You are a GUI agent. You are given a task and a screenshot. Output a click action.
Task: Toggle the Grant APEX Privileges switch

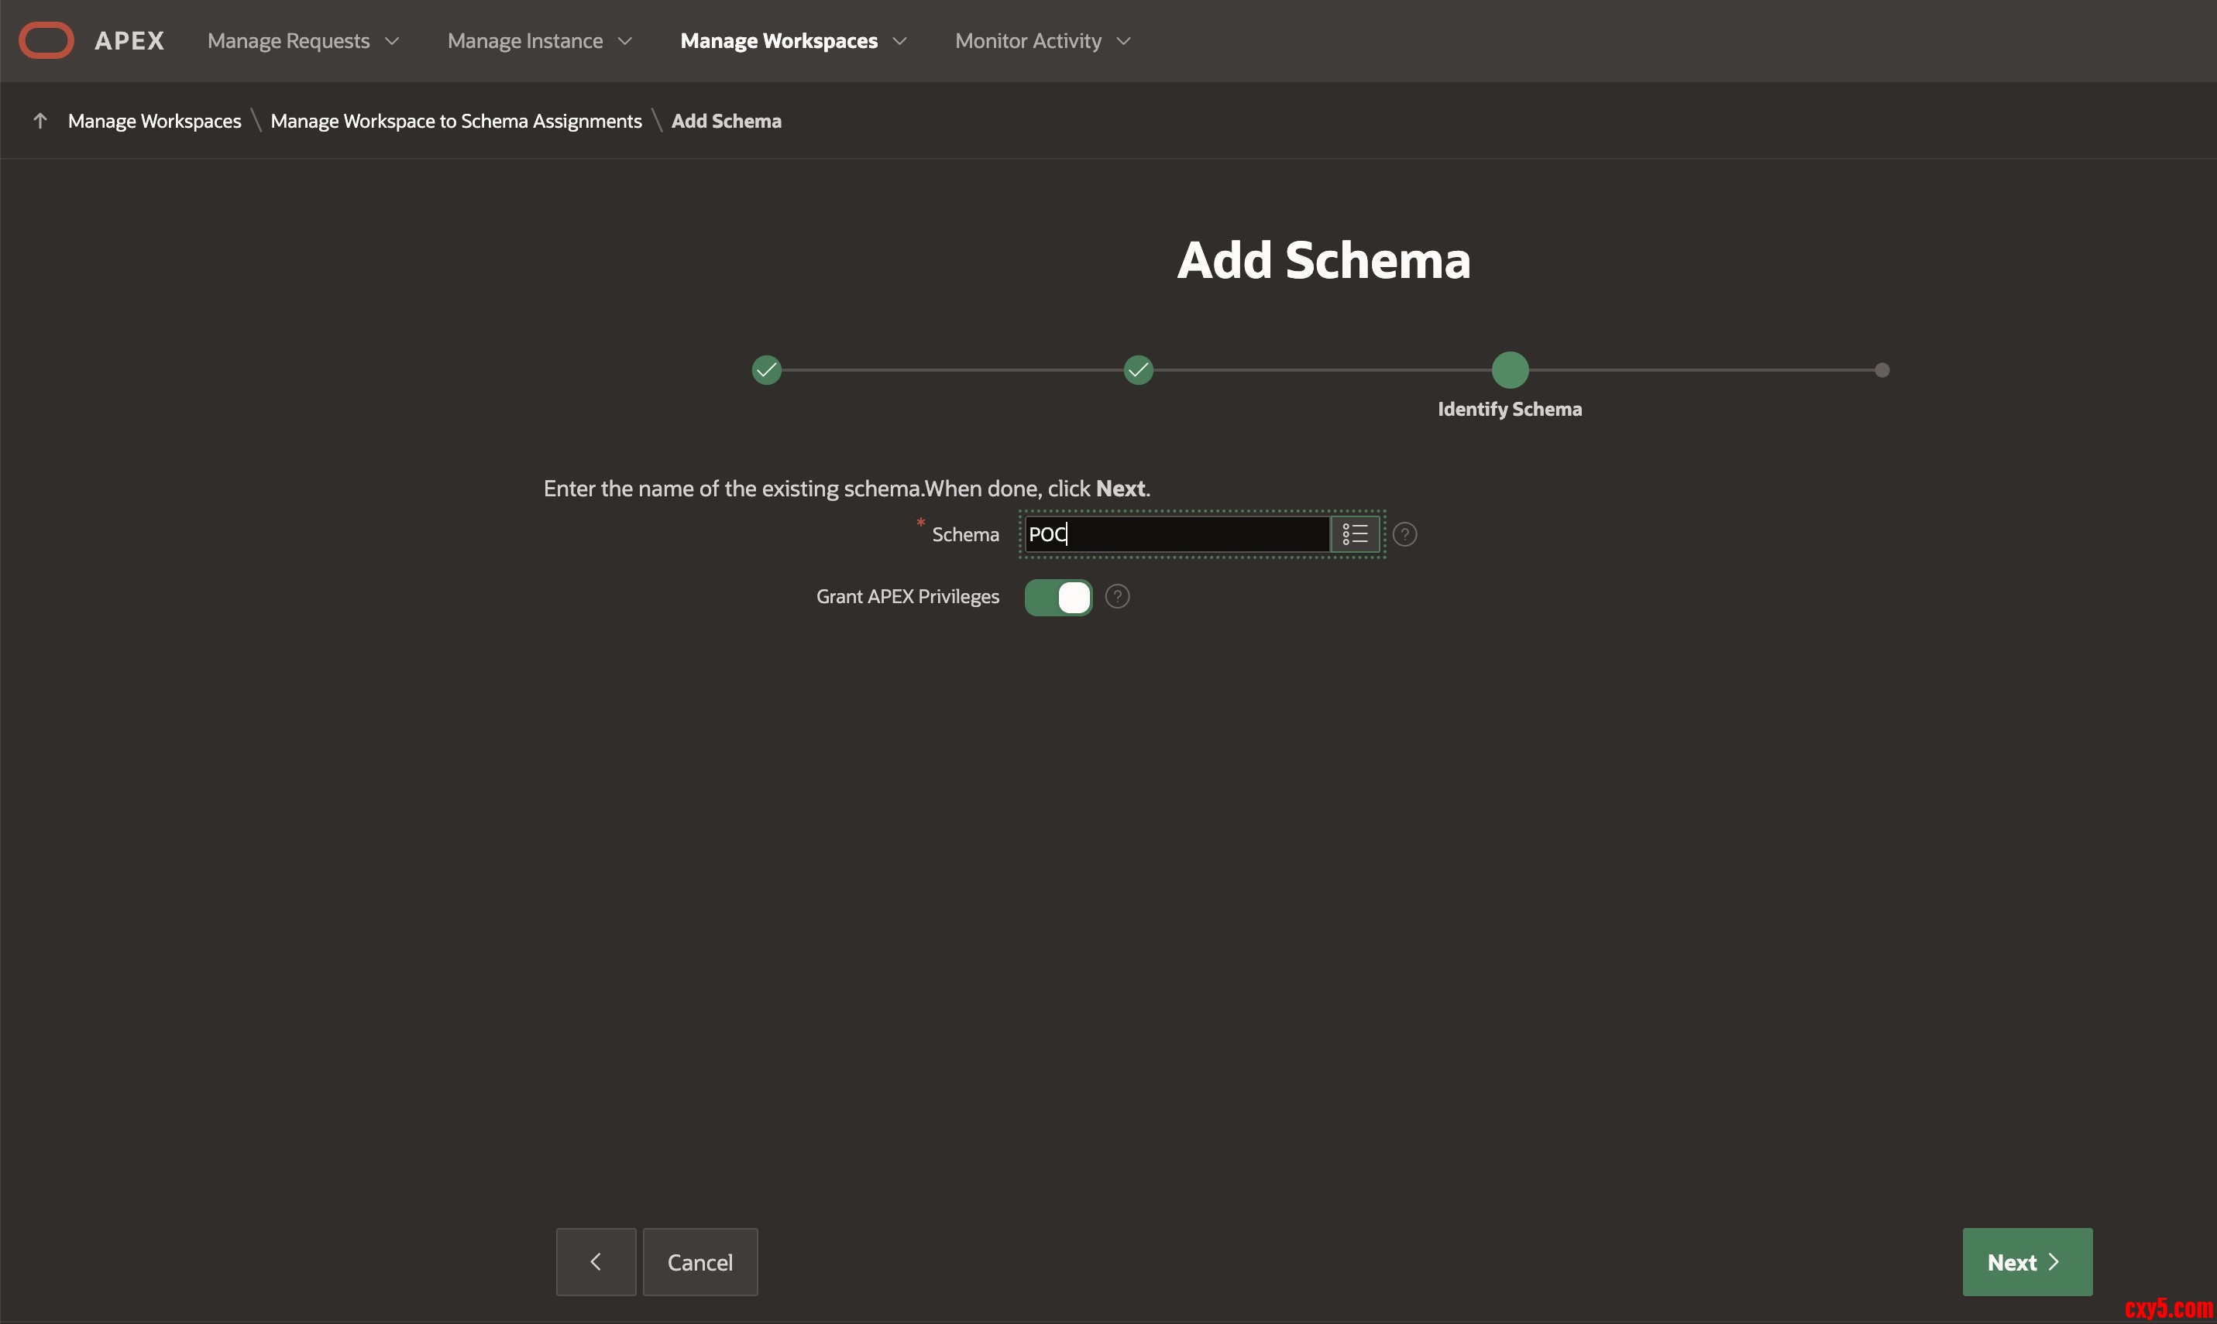coord(1057,598)
